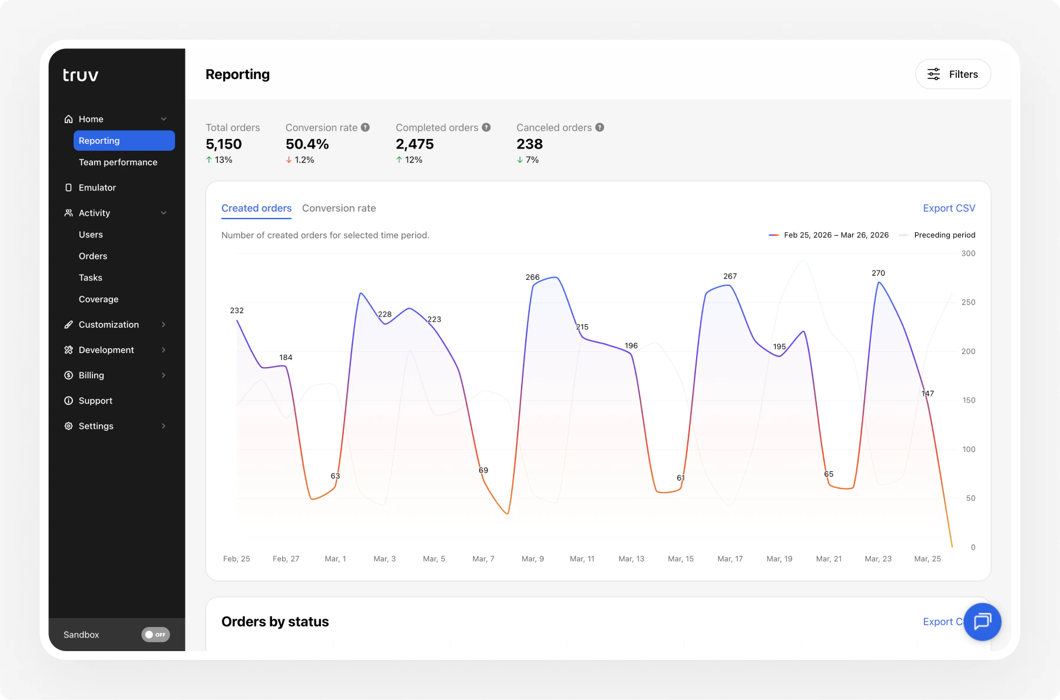This screenshot has width=1060, height=700.
Task: Click the Activity icon in sidebar
Action: [x=68, y=213]
